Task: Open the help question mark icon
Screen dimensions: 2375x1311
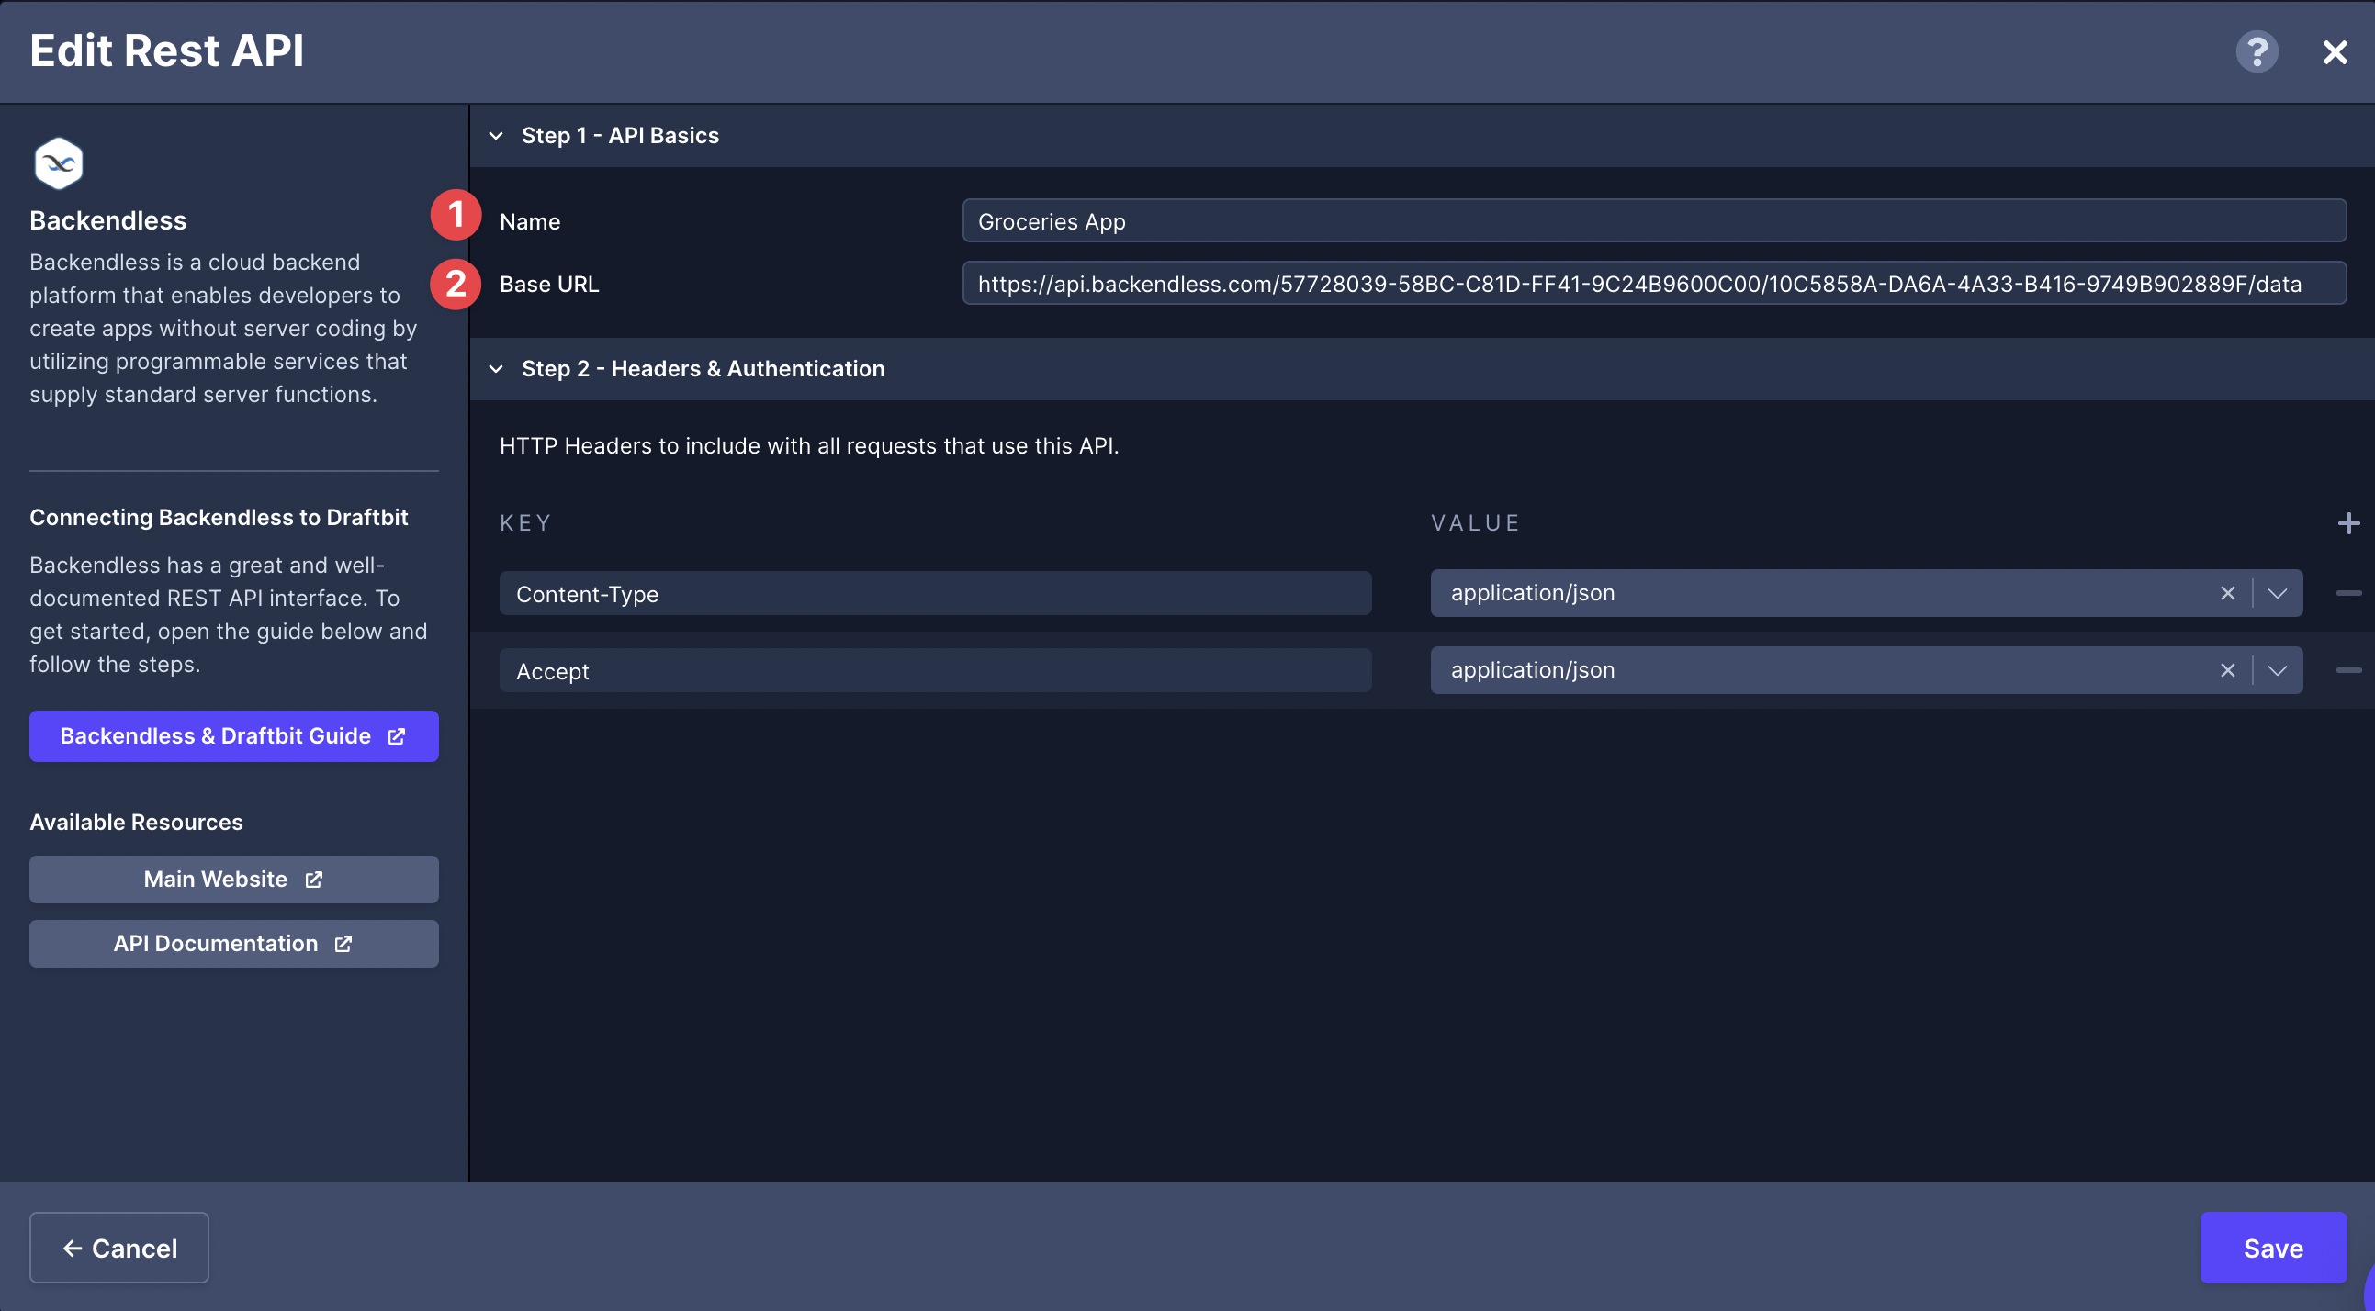Action: [2256, 51]
